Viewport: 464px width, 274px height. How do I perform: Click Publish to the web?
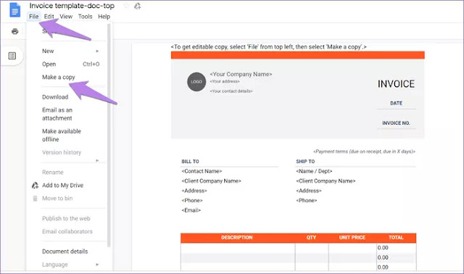pyautogui.click(x=66, y=218)
